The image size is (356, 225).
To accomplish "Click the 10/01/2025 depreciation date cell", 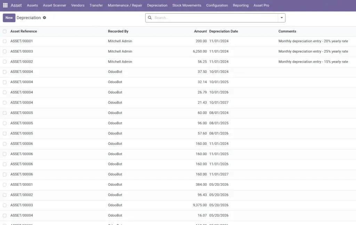I will click(219, 82).
